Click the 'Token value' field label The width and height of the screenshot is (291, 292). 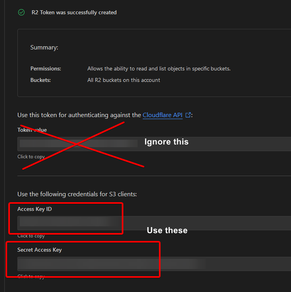click(x=32, y=130)
